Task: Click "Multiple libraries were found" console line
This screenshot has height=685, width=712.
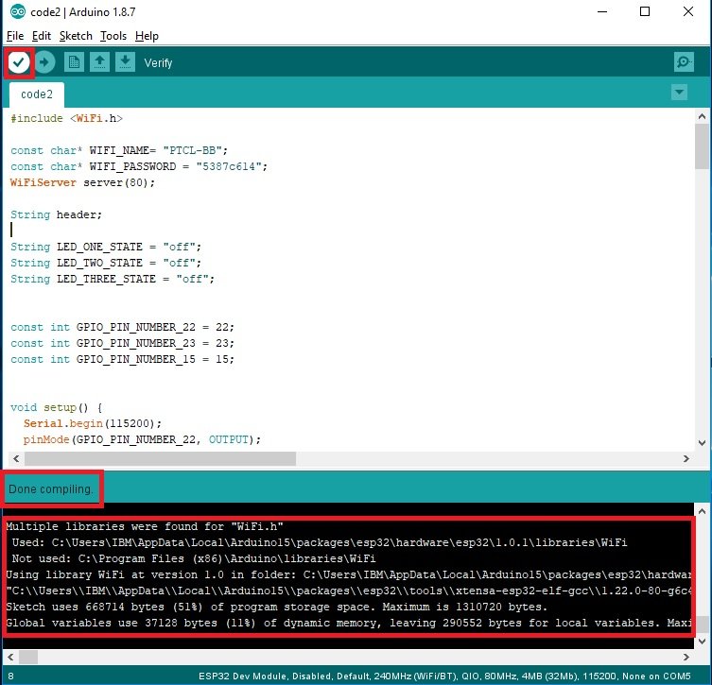Action: 145,526
